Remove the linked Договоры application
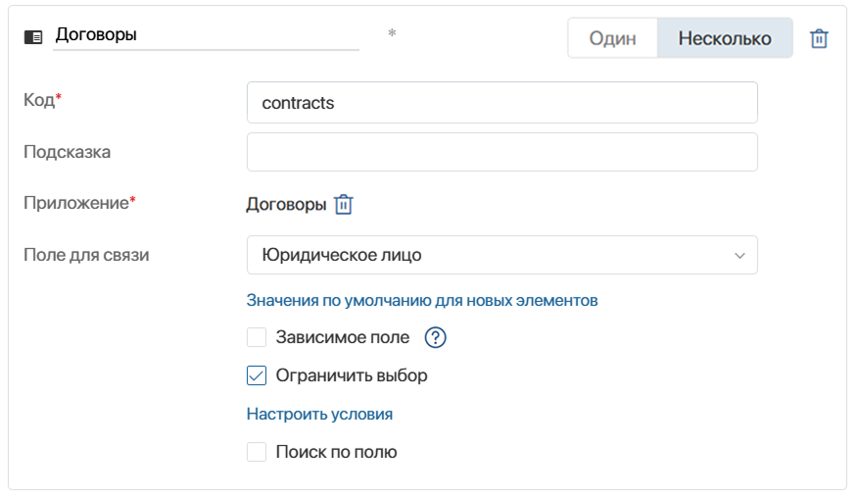The height and width of the screenshot is (497, 857). coord(343,205)
